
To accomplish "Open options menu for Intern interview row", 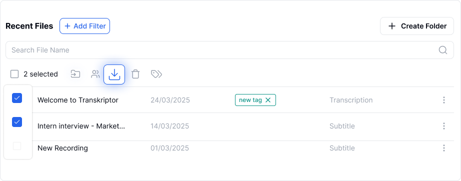I will point(444,126).
